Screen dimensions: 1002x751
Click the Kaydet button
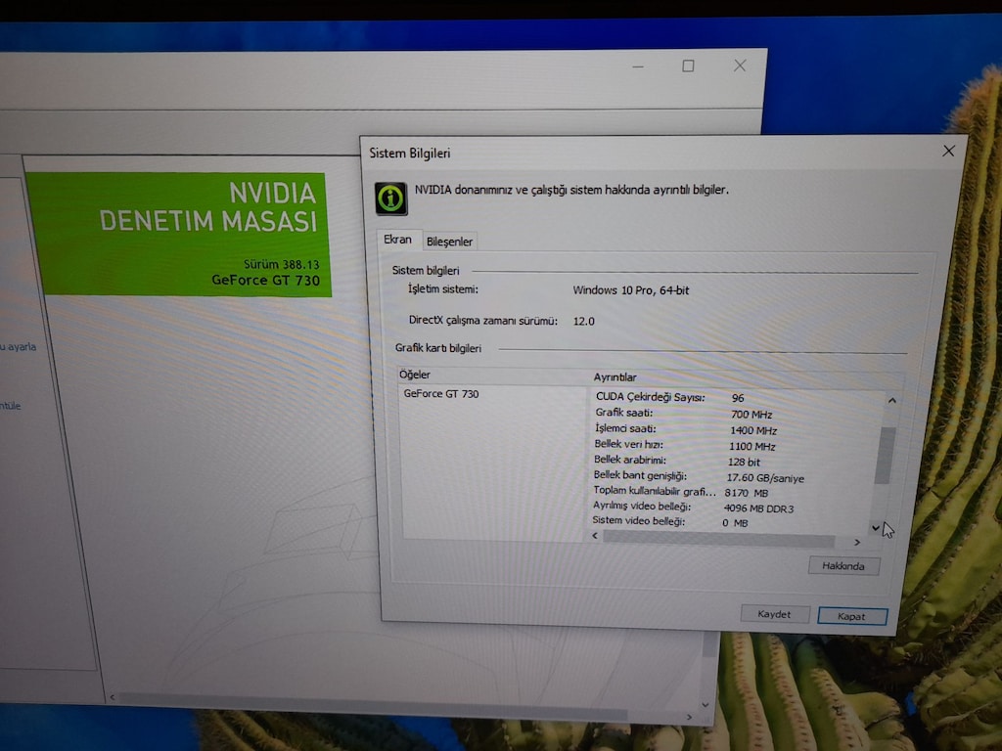[x=775, y=614]
